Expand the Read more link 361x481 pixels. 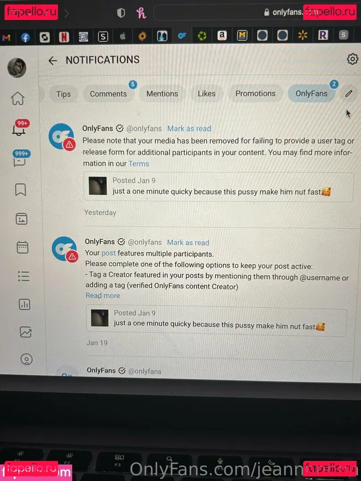(x=103, y=296)
